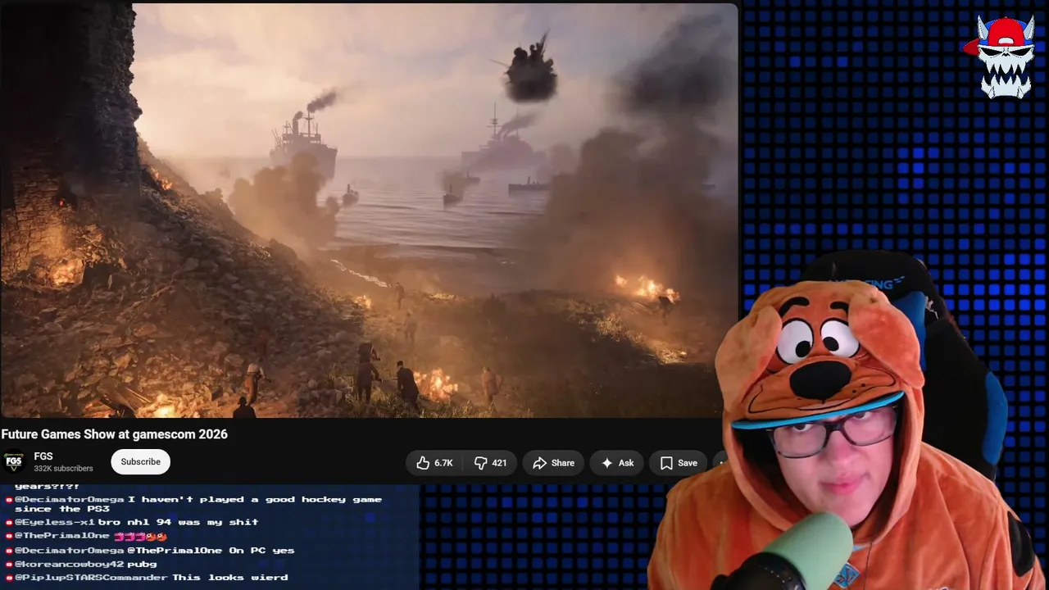Click the emoji string in @ThePrimalOne's chat message
1049x590 pixels.
[x=140, y=536]
